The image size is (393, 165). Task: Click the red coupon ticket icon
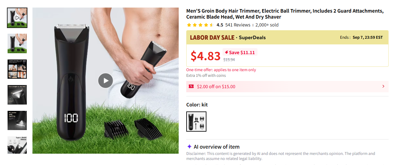(191, 86)
